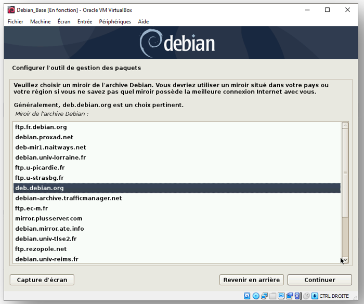Click the CTRL DROITE host key label

click(334, 296)
